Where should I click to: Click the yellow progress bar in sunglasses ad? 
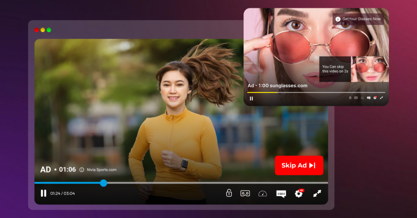[x=263, y=92]
